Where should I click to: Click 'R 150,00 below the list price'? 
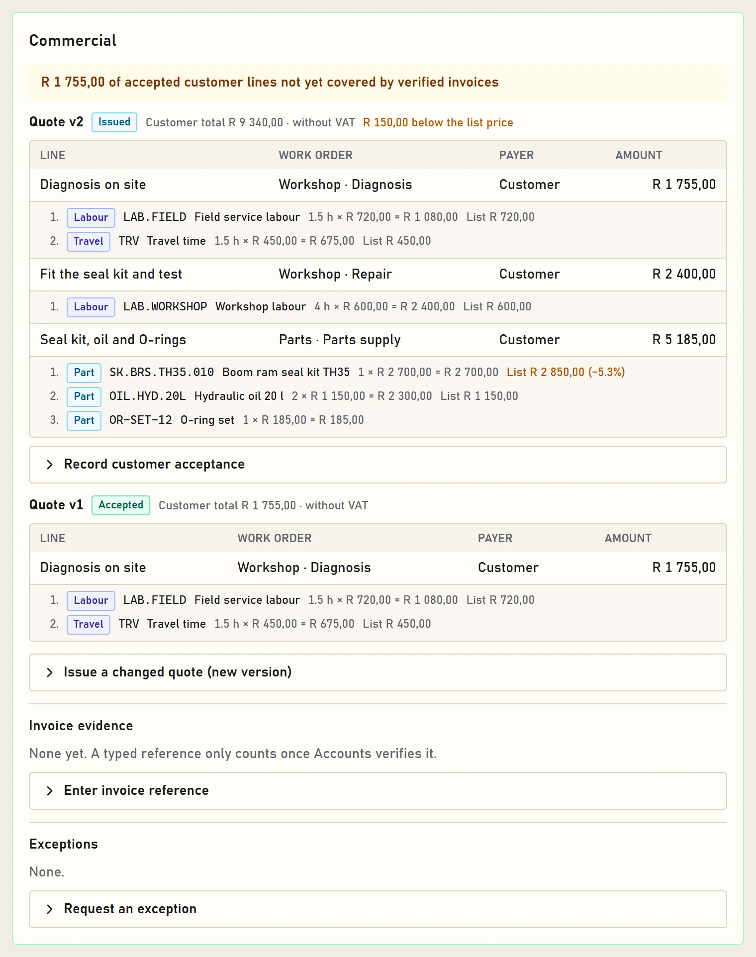(x=438, y=123)
